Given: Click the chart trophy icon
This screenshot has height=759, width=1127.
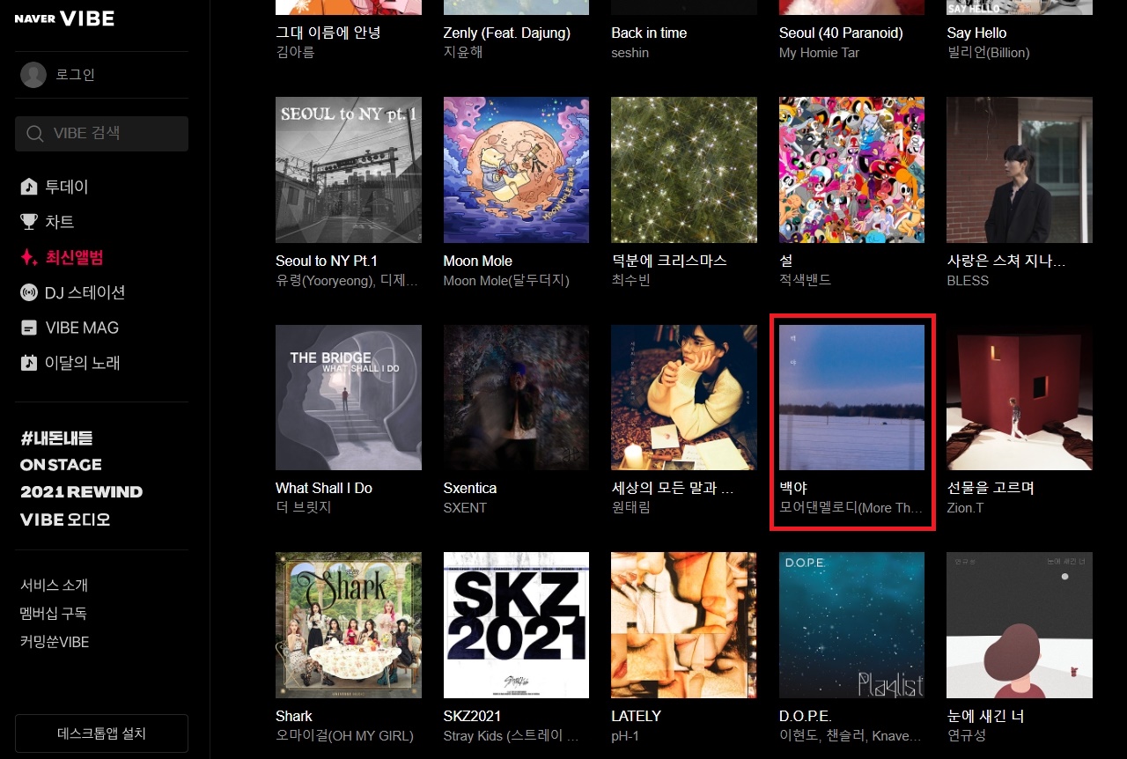Looking at the screenshot, I should pos(29,222).
